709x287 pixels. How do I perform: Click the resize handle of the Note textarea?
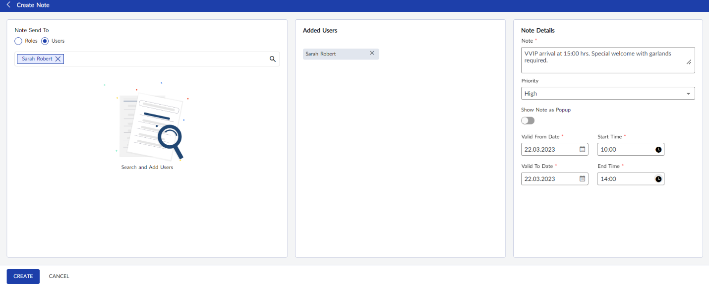pos(689,62)
